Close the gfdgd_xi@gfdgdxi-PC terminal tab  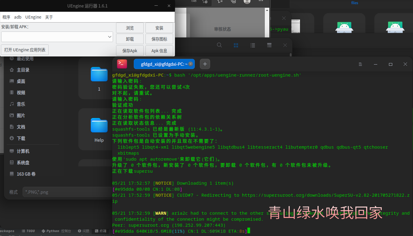click(x=191, y=64)
